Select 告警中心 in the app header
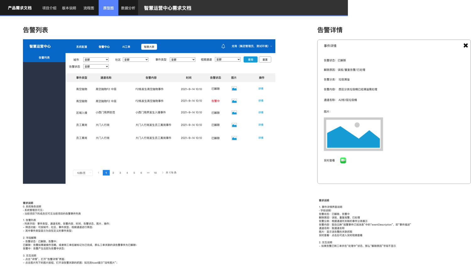This screenshot has width=471, height=278. point(104,47)
